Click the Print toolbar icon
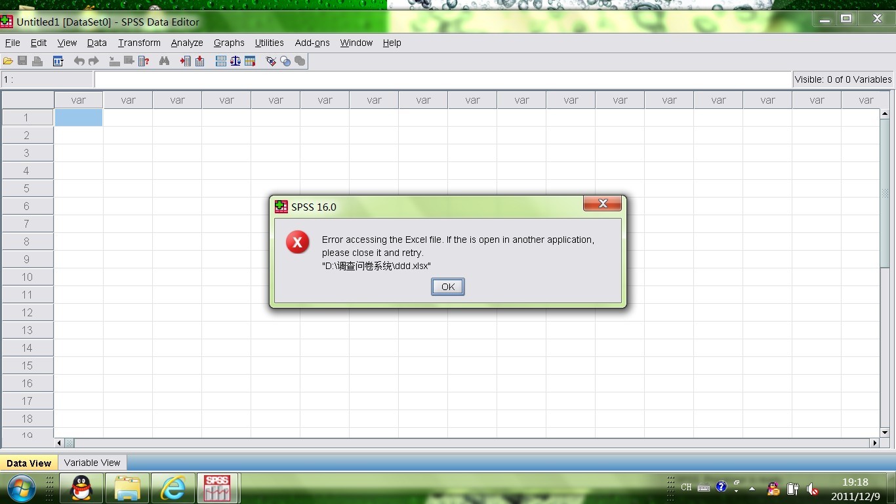 pyautogui.click(x=37, y=61)
